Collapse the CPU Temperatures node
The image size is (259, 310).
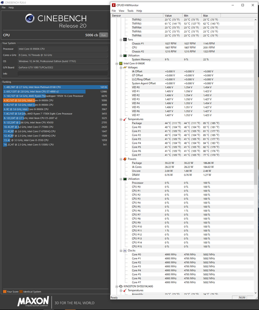tap(121, 119)
